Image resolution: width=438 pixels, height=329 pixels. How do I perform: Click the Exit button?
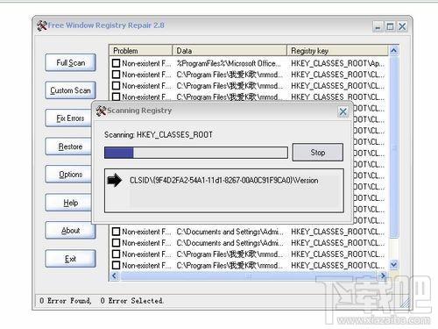tap(70, 259)
